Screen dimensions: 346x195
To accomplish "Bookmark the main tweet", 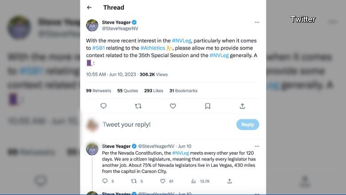I will click(208, 106).
